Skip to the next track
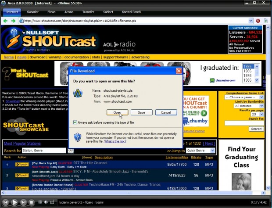This screenshot has height=208, width=272. pos(23,202)
